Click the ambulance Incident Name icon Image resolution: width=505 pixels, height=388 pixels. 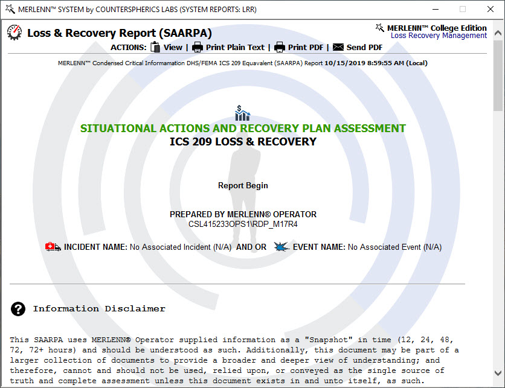tap(53, 247)
